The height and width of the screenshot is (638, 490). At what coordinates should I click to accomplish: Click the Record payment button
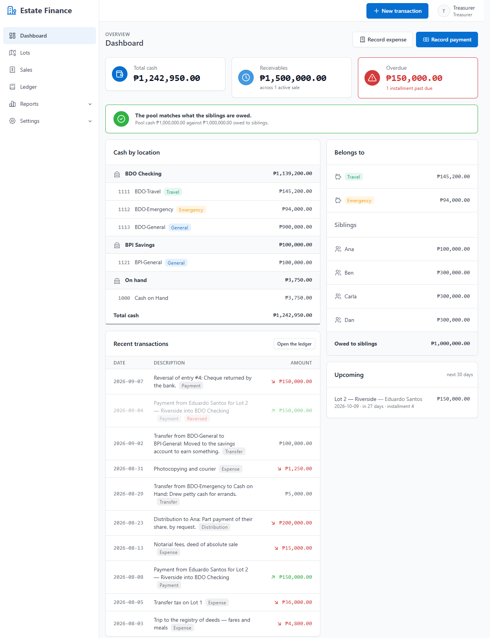[x=447, y=40]
